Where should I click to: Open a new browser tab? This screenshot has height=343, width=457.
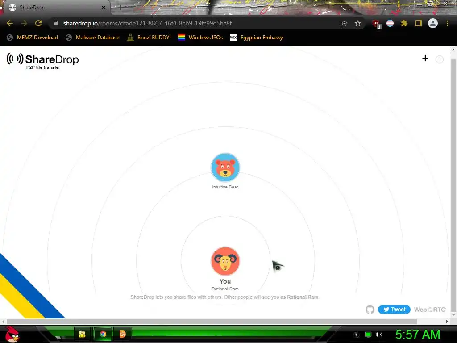[x=120, y=8]
